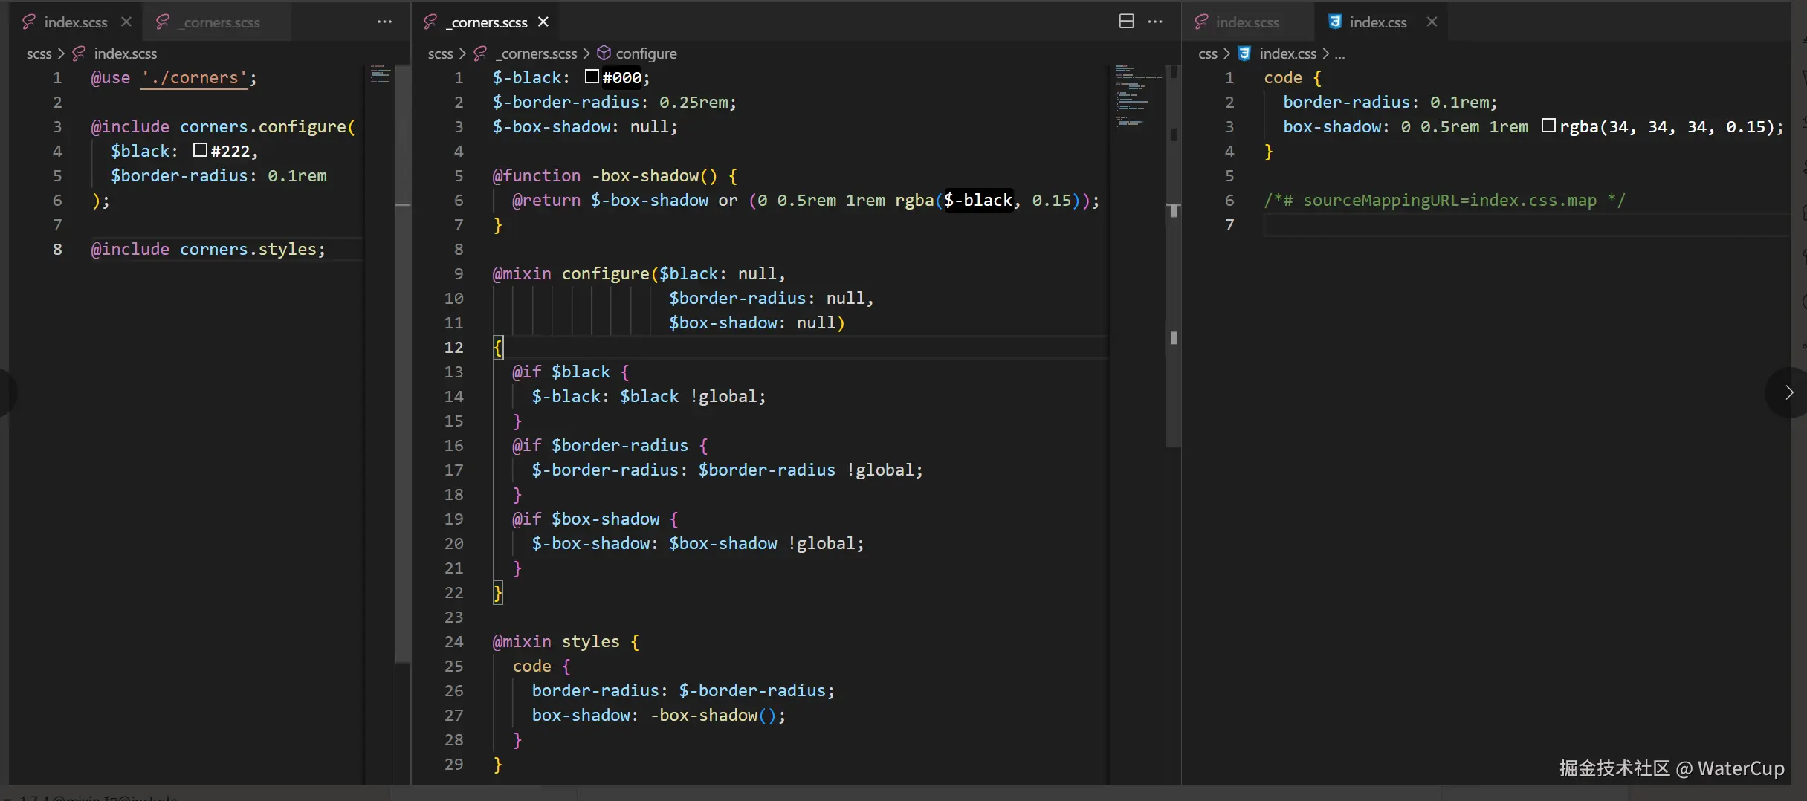The image size is (1807, 801).
Task: Click '@mixin configure($black: null,' line
Action: pos(639,273)
